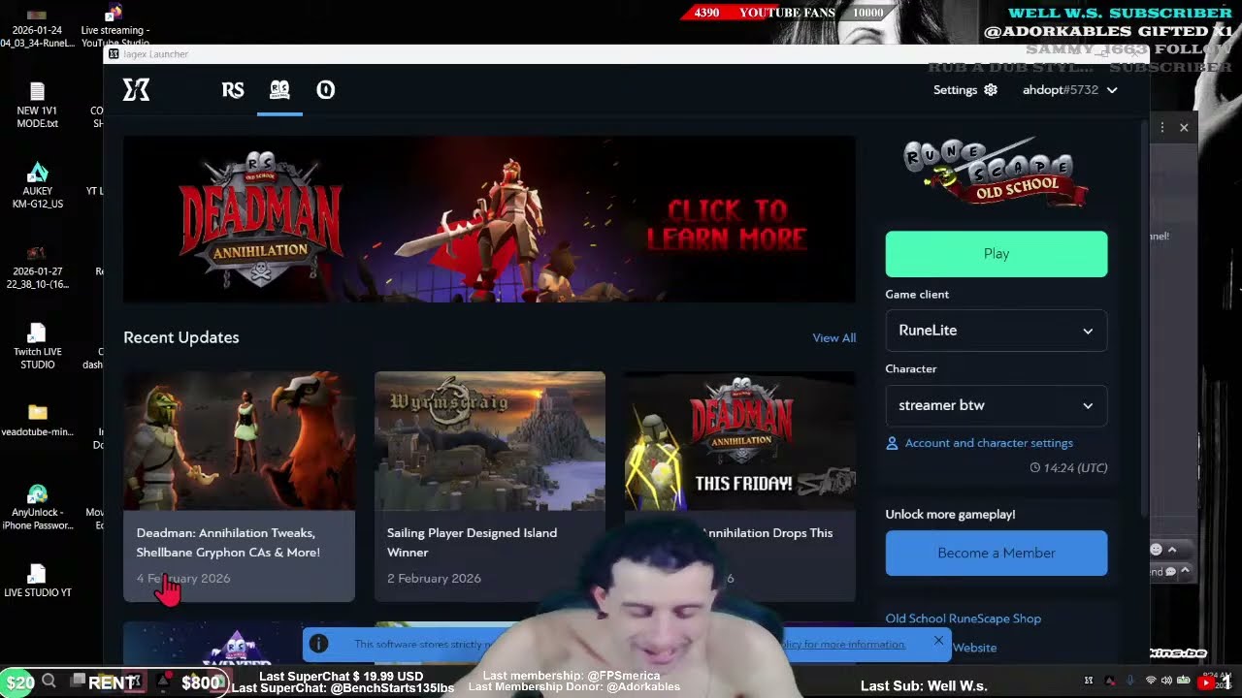The image size is (1242, 698).
Task: Click the settings gear icon
Action: point(991,90)
